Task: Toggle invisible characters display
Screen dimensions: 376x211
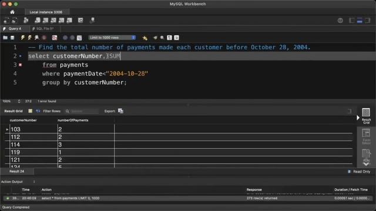Action: 170,38
